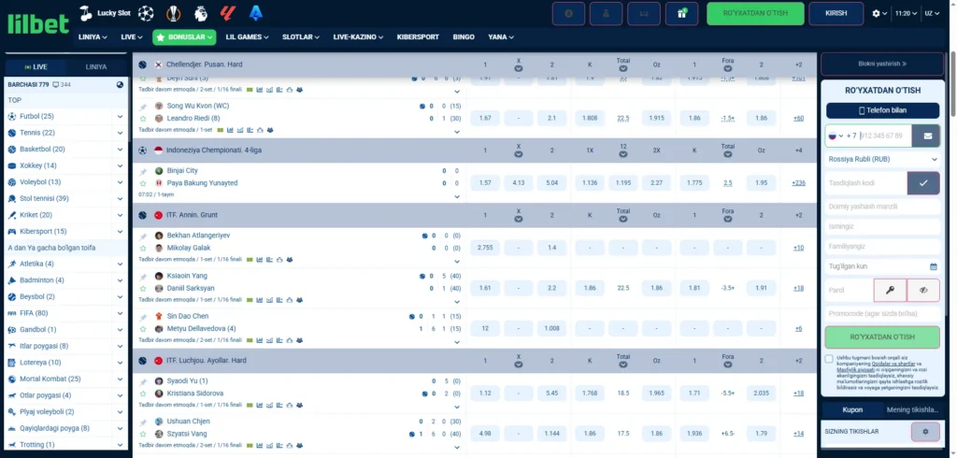Tick the terms and conditions checkbox
Screen dimensions: 957x458
[x=829, y=359]
